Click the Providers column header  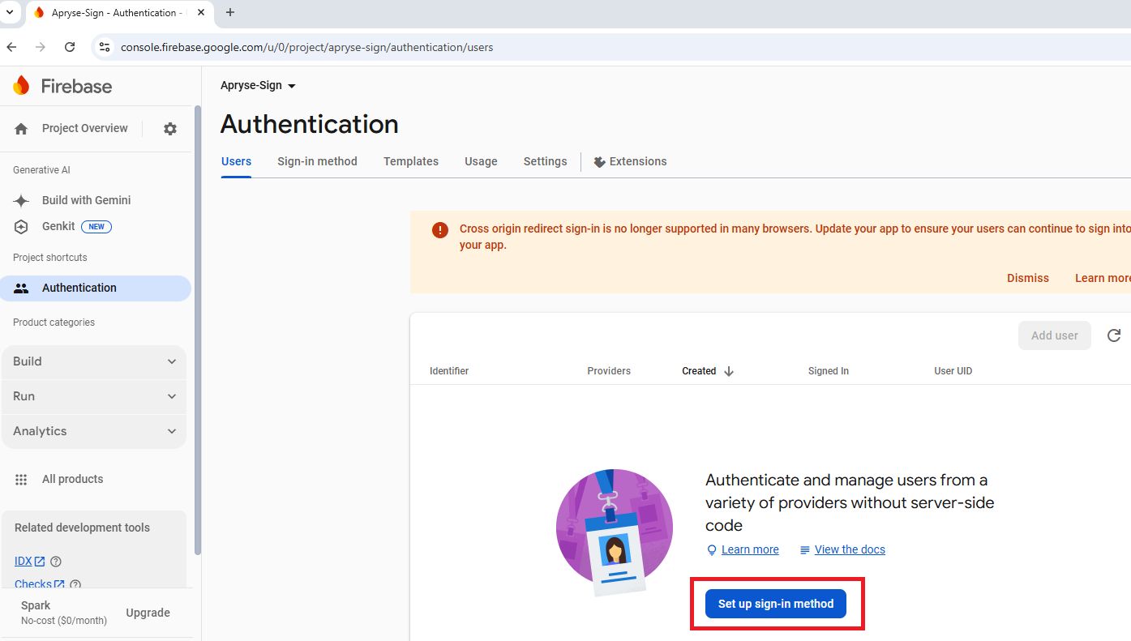click(609, 371)
